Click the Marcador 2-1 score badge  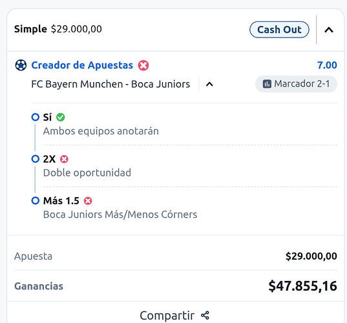point(296,84)
